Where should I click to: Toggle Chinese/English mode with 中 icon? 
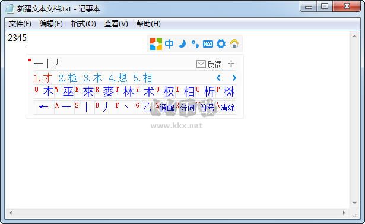[x=169, y=44]
